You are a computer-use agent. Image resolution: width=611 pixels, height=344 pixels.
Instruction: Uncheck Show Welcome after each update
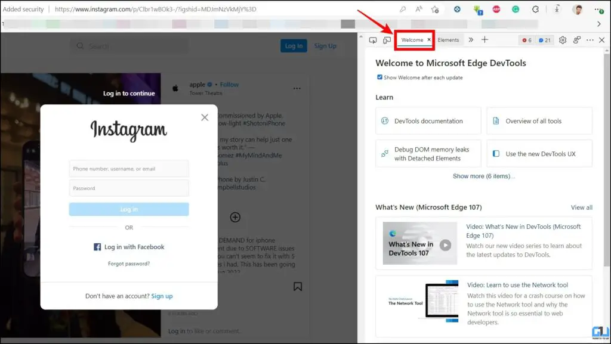(x=379, y=77)
